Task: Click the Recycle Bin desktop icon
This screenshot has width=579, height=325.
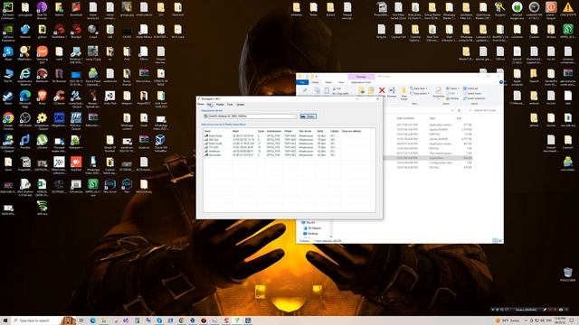Action: pos(568,274)
